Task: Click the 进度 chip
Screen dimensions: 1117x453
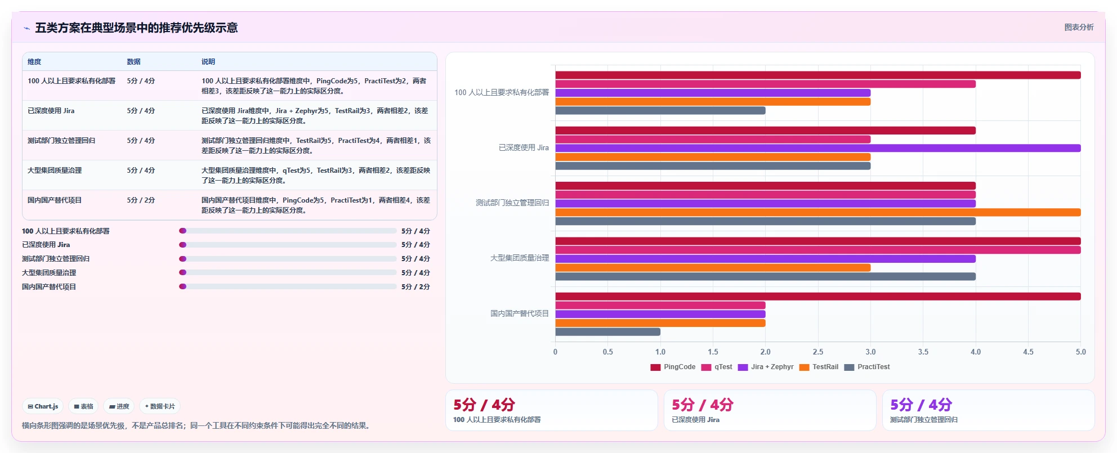Action: pyautogui.click(x=119, y=406)
